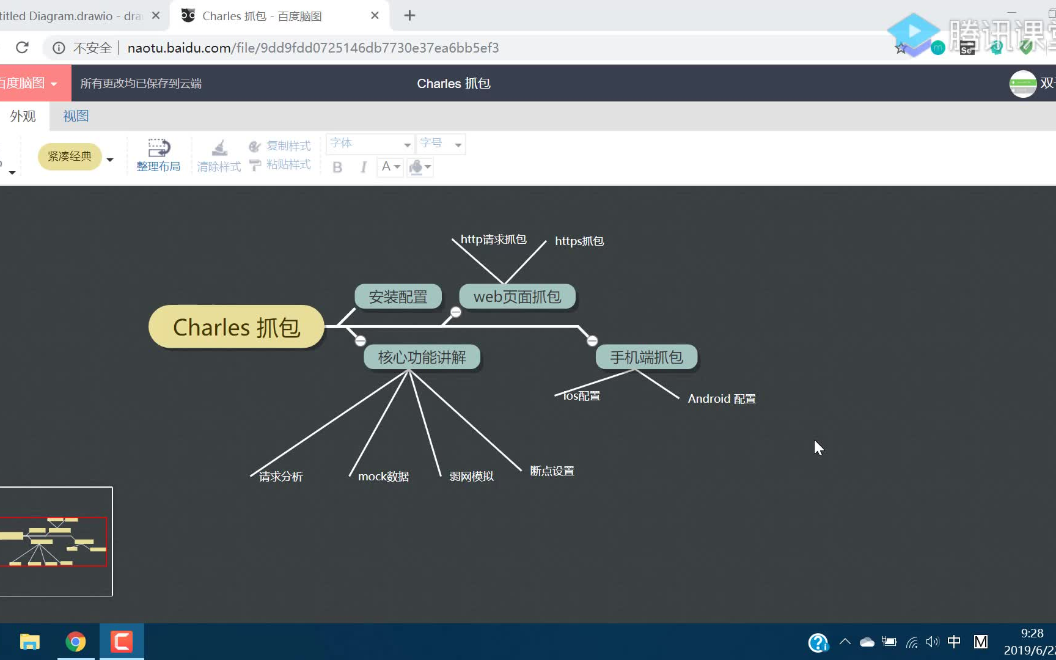The image size is (1056, 660).
Task: Open the red C app in taskbar
Action: click(122, 642)
